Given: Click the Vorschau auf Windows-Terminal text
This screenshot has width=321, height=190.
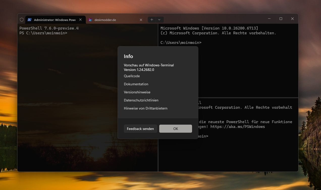Looking at the screenshot, I should pos(149,65).
